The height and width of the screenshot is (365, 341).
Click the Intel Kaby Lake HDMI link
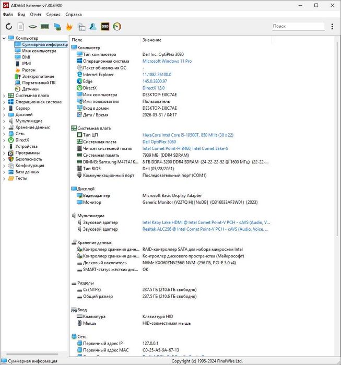pos(206,222)
